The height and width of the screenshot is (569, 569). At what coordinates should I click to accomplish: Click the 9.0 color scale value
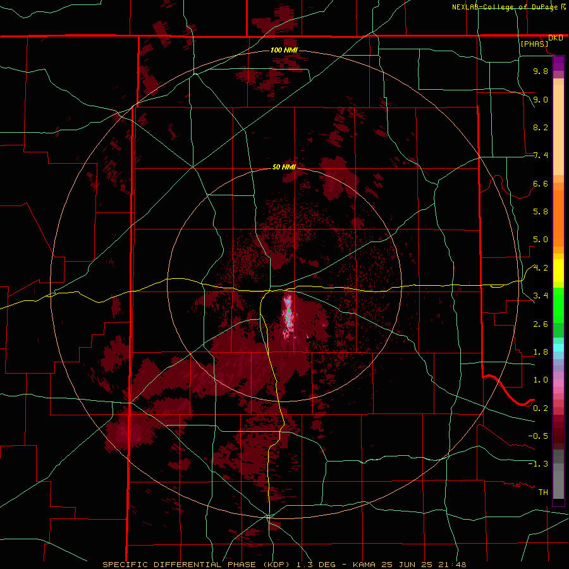[541, 99]
